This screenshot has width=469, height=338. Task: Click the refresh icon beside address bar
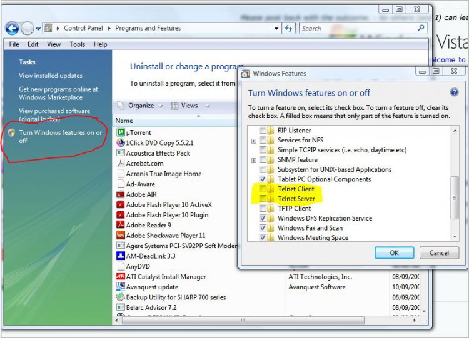(x=289, y=28)
